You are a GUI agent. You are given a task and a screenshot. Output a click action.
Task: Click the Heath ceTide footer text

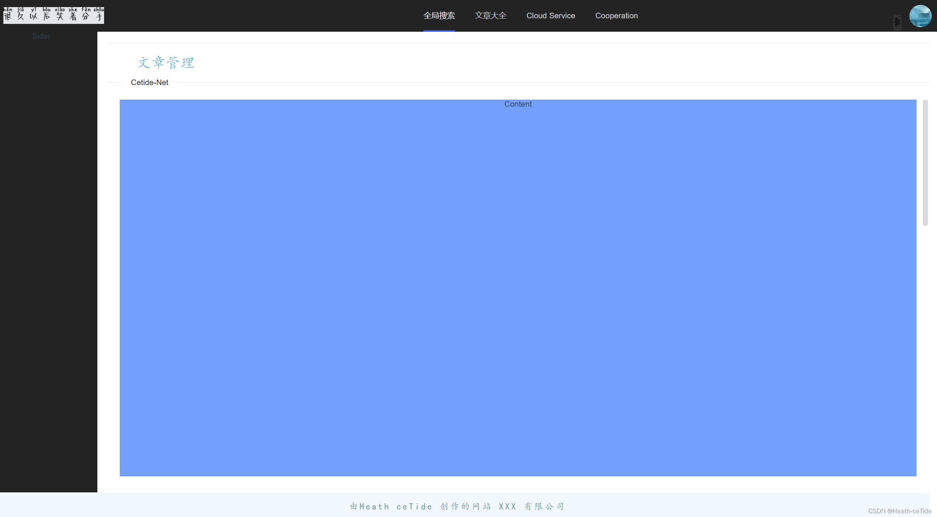point(395,507)
